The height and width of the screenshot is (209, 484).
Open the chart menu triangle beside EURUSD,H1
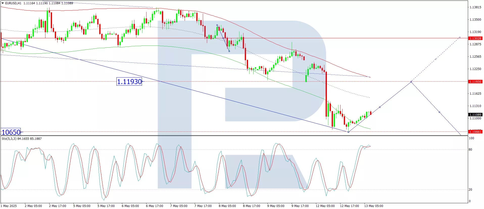(3, 3)
